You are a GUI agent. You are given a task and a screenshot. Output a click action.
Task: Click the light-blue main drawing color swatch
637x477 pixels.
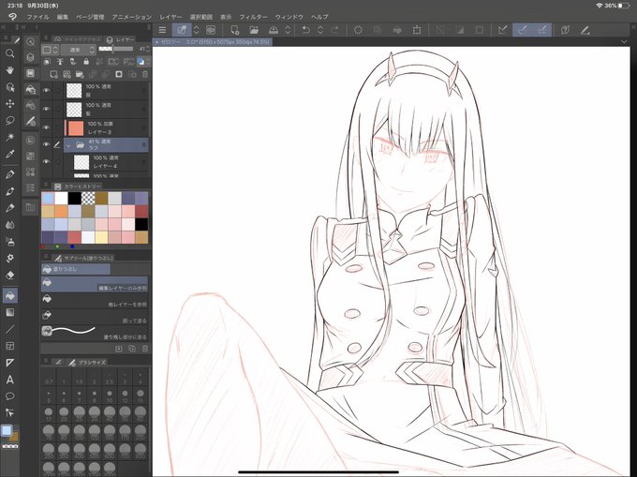coord(7,431)
